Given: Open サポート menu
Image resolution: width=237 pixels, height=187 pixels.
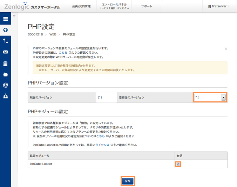Looking at the screenshot, I should tap(147, 6).
